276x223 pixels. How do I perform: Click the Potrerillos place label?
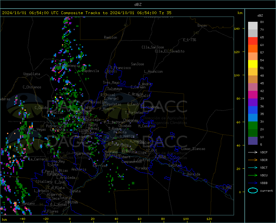[x=56, y=126]
